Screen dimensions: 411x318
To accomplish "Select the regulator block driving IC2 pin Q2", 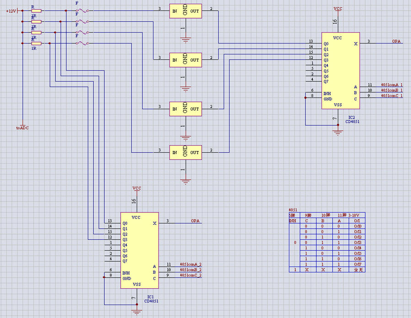I will (x=186, y=109).
